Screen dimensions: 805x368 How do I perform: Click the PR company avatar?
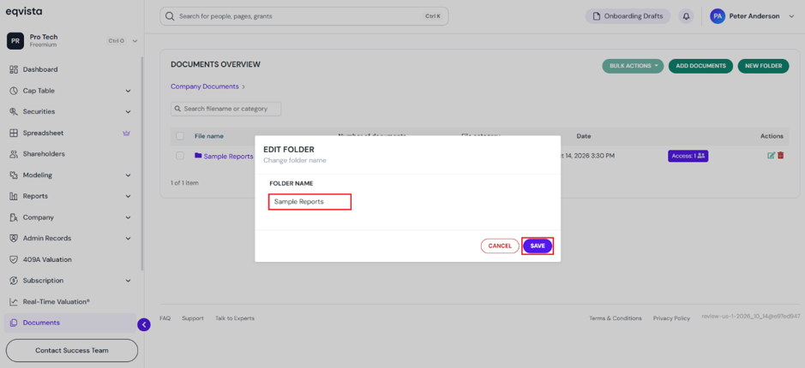pos(15,41)
